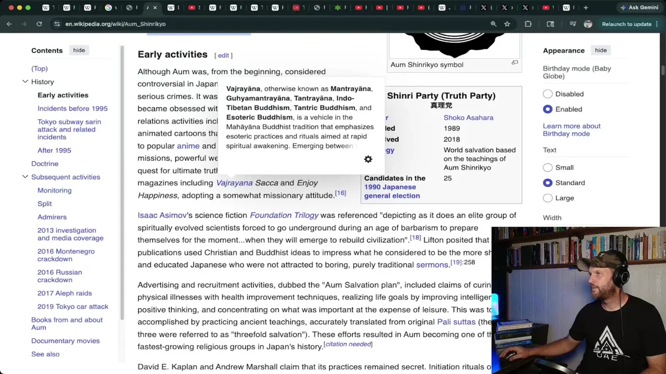The width and height of the screenshot is (666, 374).
Task: Go to 2016 Russian crackdown
Action: click(x=59, y=276)
